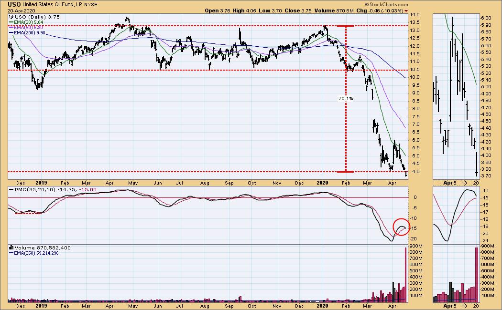The image size is (502, 310).
Task: Click the red down-arrow beside the change value
Action: 406,11
